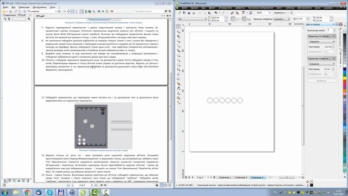
Task: Select the Shape tool in CorelDRAW toolbox
Action: pos(178,32)
